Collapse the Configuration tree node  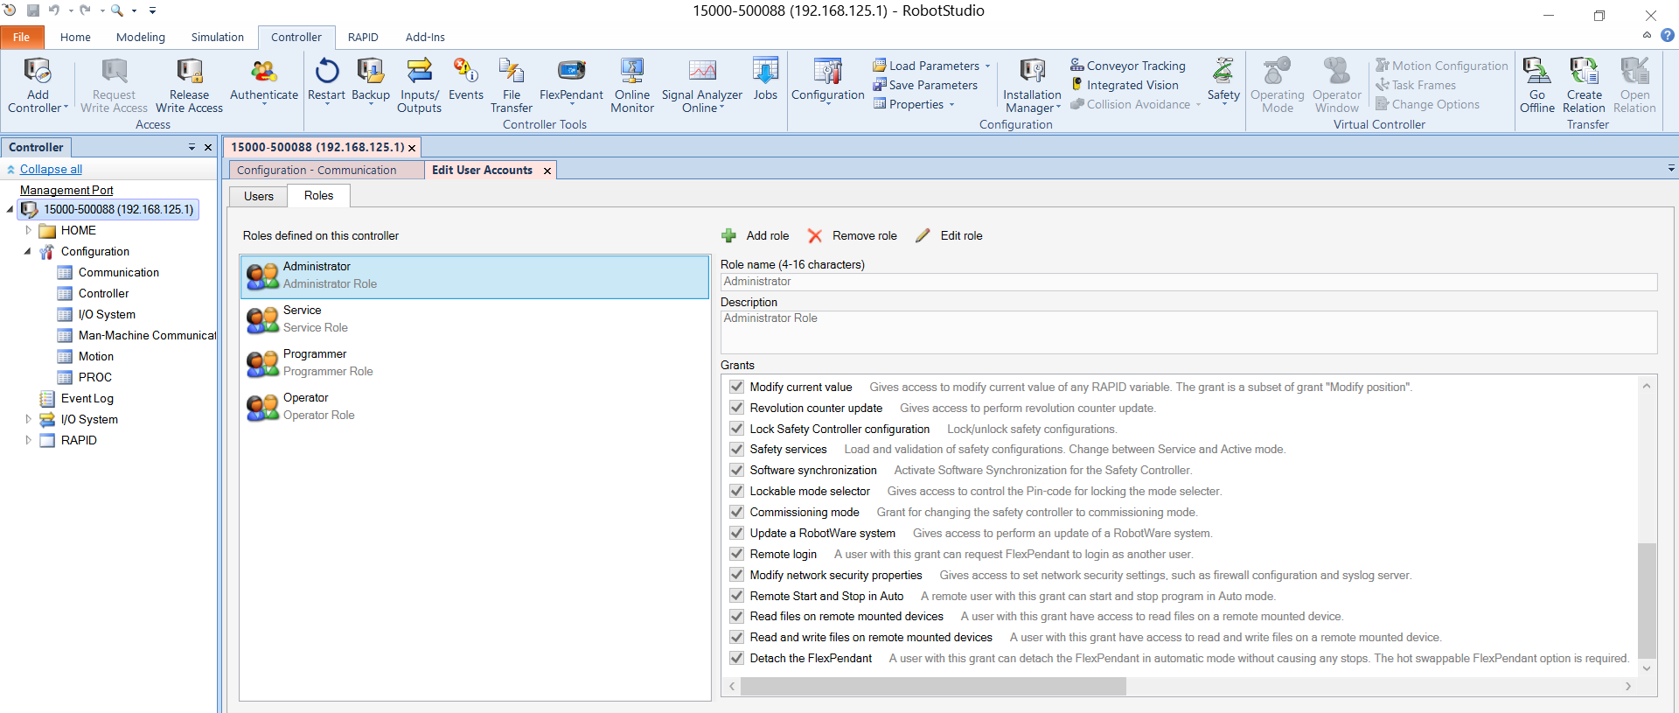pos(28,251)
